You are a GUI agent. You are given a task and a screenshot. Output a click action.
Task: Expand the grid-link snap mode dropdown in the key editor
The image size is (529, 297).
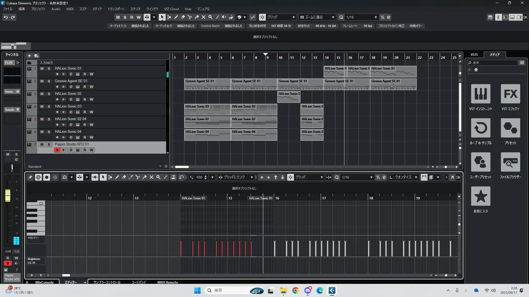(x=252, y=177)
